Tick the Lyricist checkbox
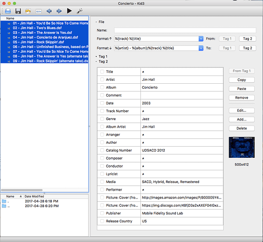263x242 pixels. click(x=102, y=174)
